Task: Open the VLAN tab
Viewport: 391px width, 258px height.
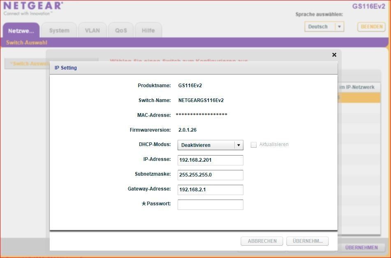Action: coord(92,30)
